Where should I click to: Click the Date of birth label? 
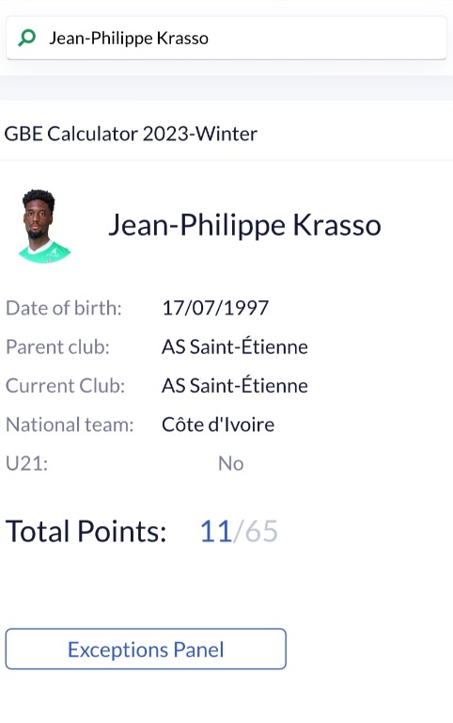pyautogui.click(x=64, y=308)
